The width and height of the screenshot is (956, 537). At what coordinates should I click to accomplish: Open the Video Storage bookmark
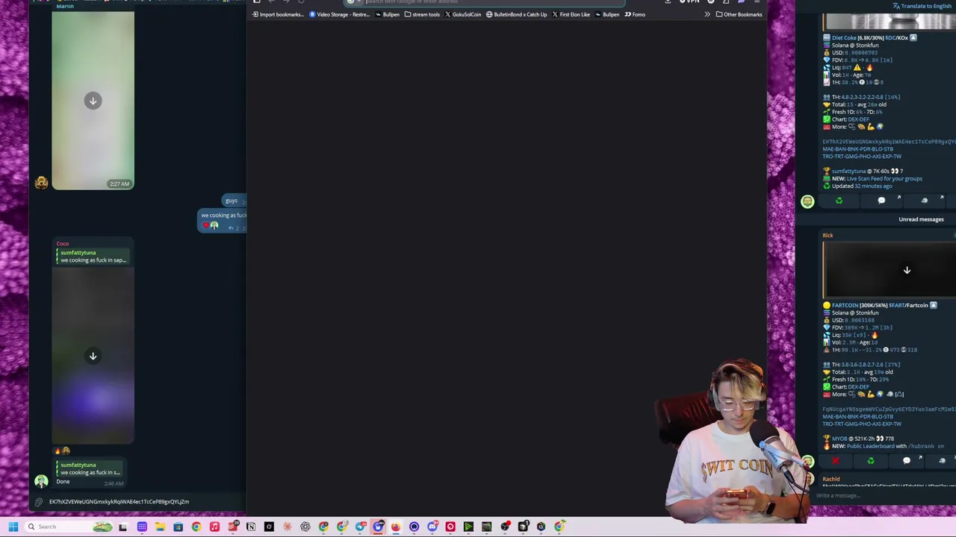339,14
